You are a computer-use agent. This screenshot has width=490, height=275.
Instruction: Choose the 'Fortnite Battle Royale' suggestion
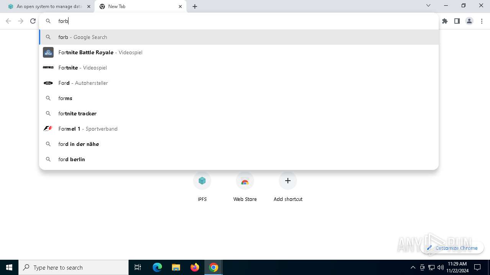point(239,52)
